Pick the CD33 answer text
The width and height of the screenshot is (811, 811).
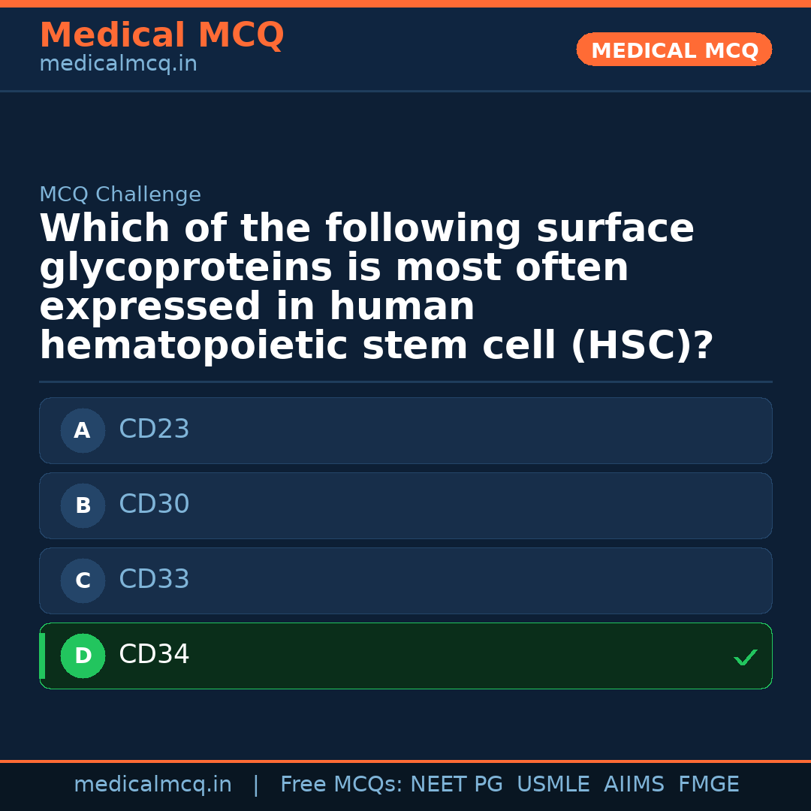click(154, 580)
